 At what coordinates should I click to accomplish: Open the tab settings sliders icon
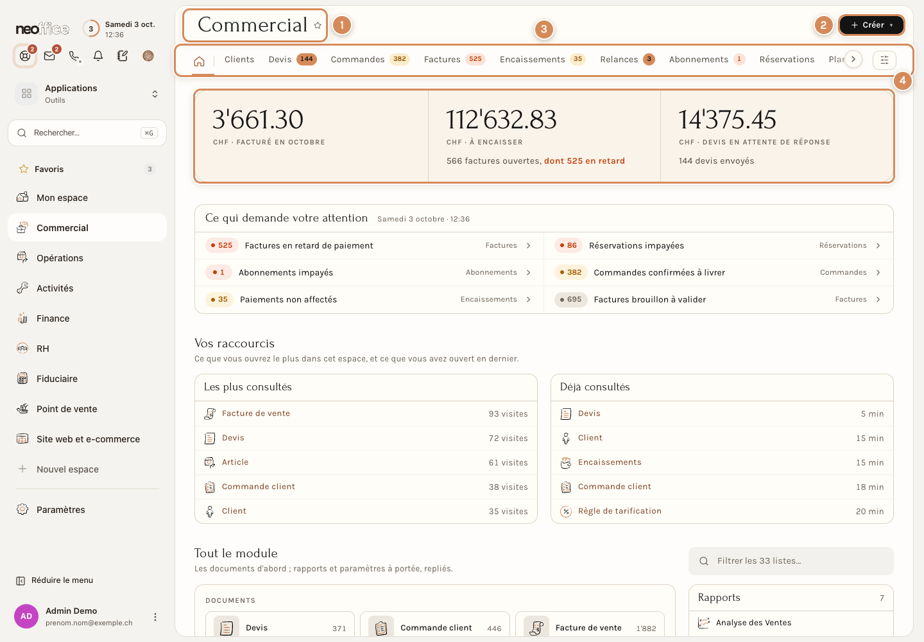point(884,60)
